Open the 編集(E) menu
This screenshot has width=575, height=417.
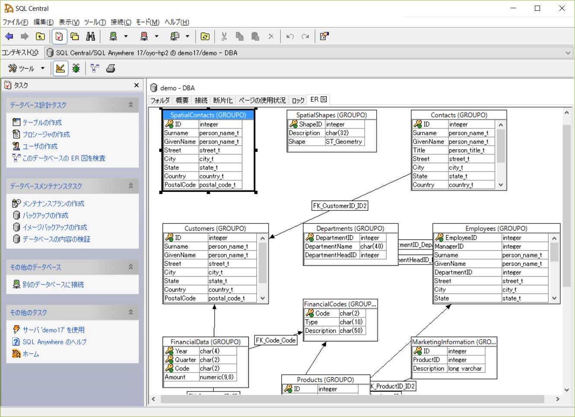click(44, 22)
